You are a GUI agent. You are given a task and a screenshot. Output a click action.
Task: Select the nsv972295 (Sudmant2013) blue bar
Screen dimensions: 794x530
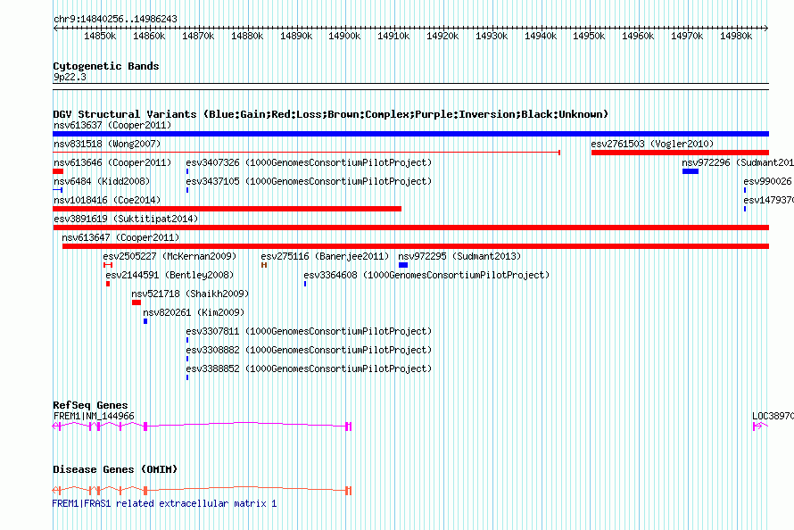pyautogui.click(x=403, y=265)
